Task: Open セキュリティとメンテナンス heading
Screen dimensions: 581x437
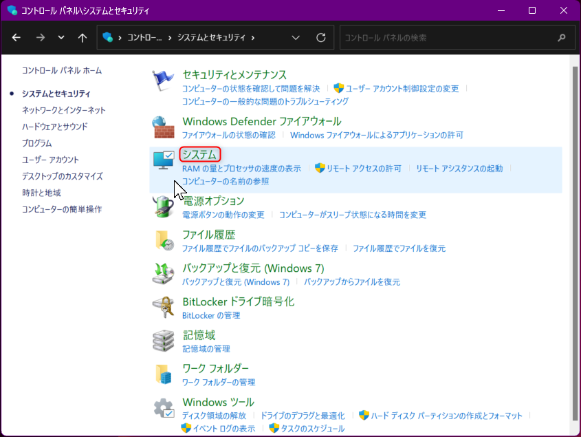Action: coord(234,75)
